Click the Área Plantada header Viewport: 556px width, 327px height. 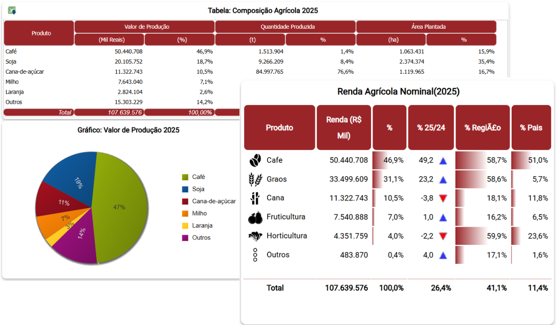tap(426, 27)
